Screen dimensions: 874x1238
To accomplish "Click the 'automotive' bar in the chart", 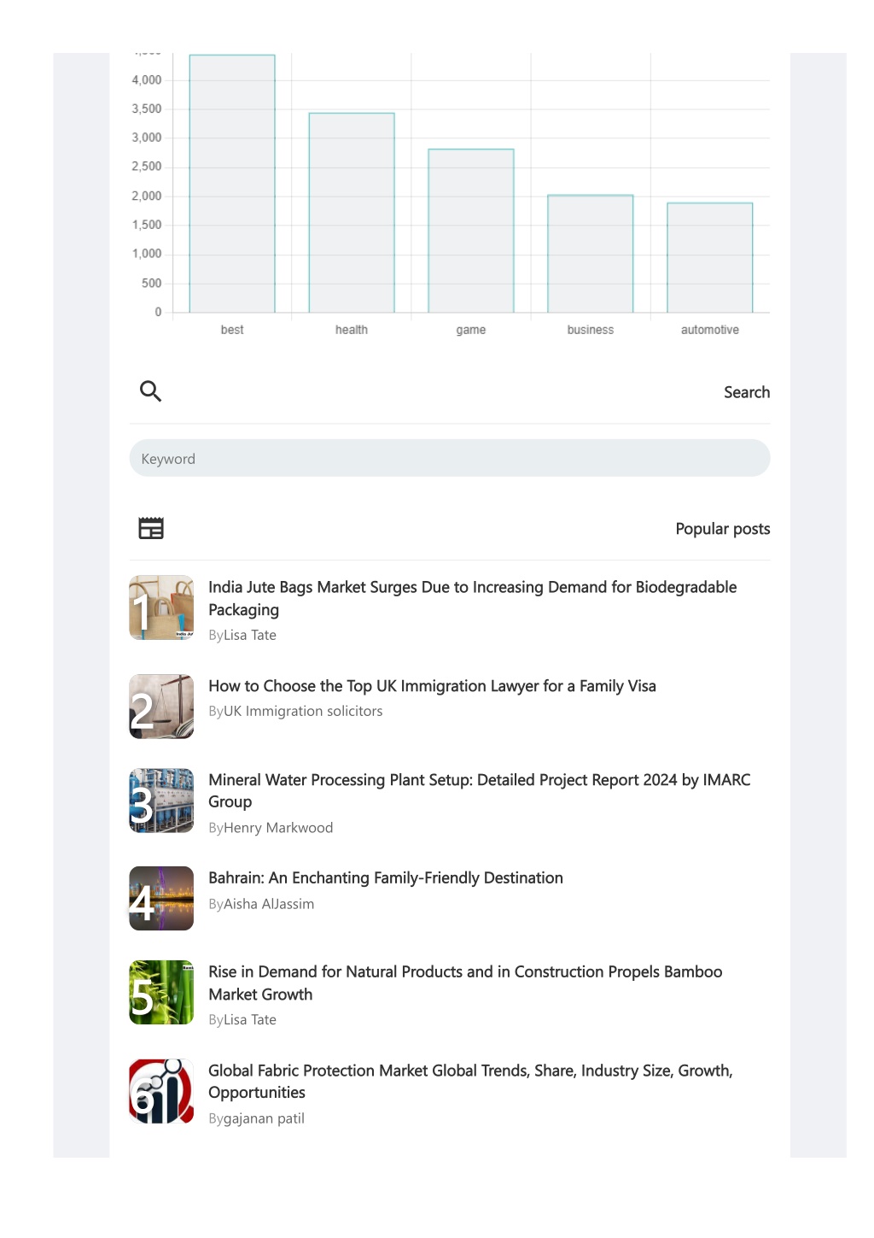I will tap(710, 257).
